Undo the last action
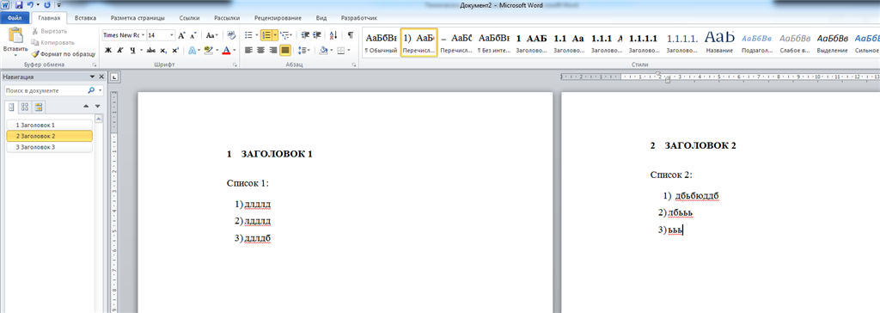The width and height of the screenshot is (880, 313). (30, 5)
